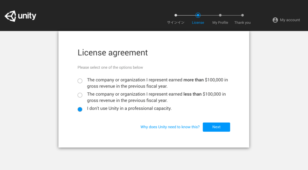Click the 'earned more than $100,000' option text

(x=157, y=83)
